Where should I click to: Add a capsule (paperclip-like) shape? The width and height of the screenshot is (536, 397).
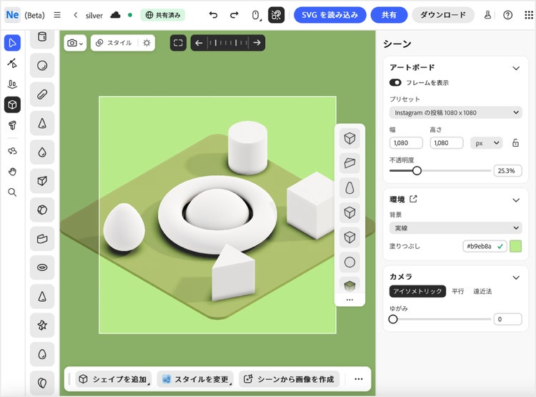click(42, 94)
